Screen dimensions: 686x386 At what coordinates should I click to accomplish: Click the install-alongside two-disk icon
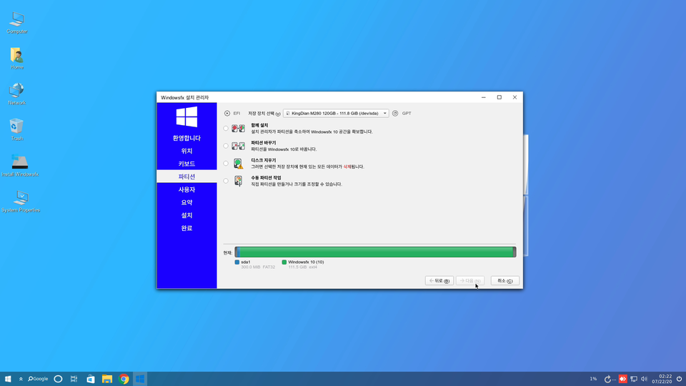239,128
